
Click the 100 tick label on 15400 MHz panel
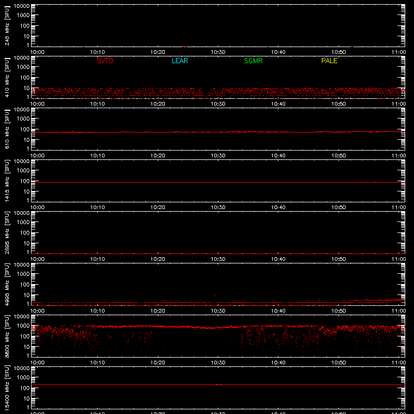coord(25,388)
